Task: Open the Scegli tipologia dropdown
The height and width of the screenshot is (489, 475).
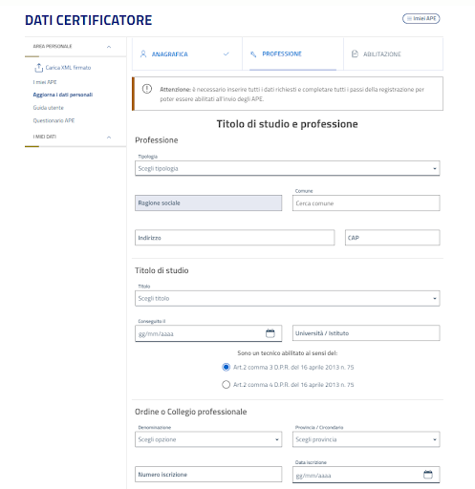Action: click(288, 168)
